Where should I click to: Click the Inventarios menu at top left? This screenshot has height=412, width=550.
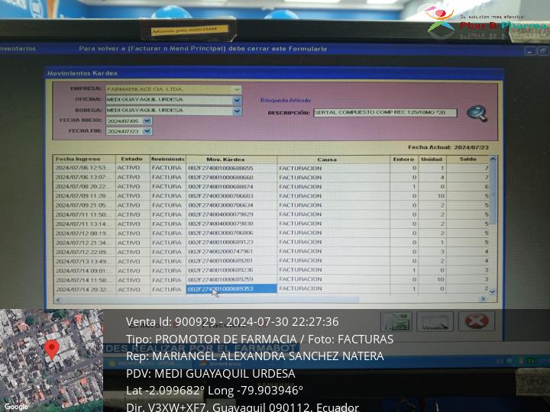(18, 49)
